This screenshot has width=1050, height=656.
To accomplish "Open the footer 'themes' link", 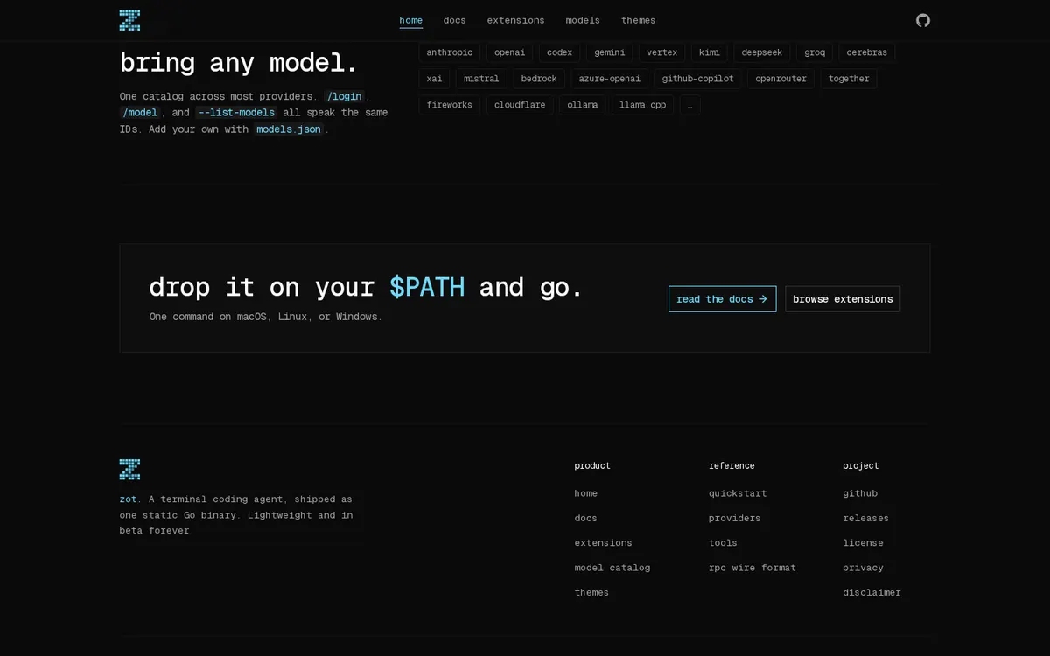I will pyautogui.click(x=591, y=592).
